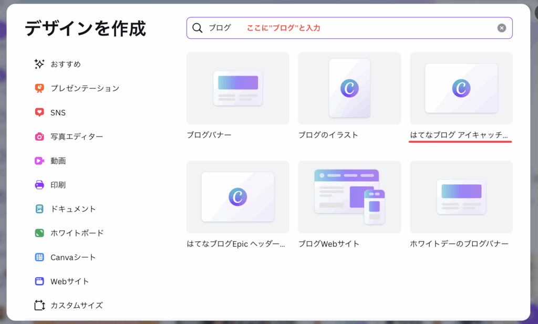Click the カスタムサイズ resize icon

(x=39, y=305)
